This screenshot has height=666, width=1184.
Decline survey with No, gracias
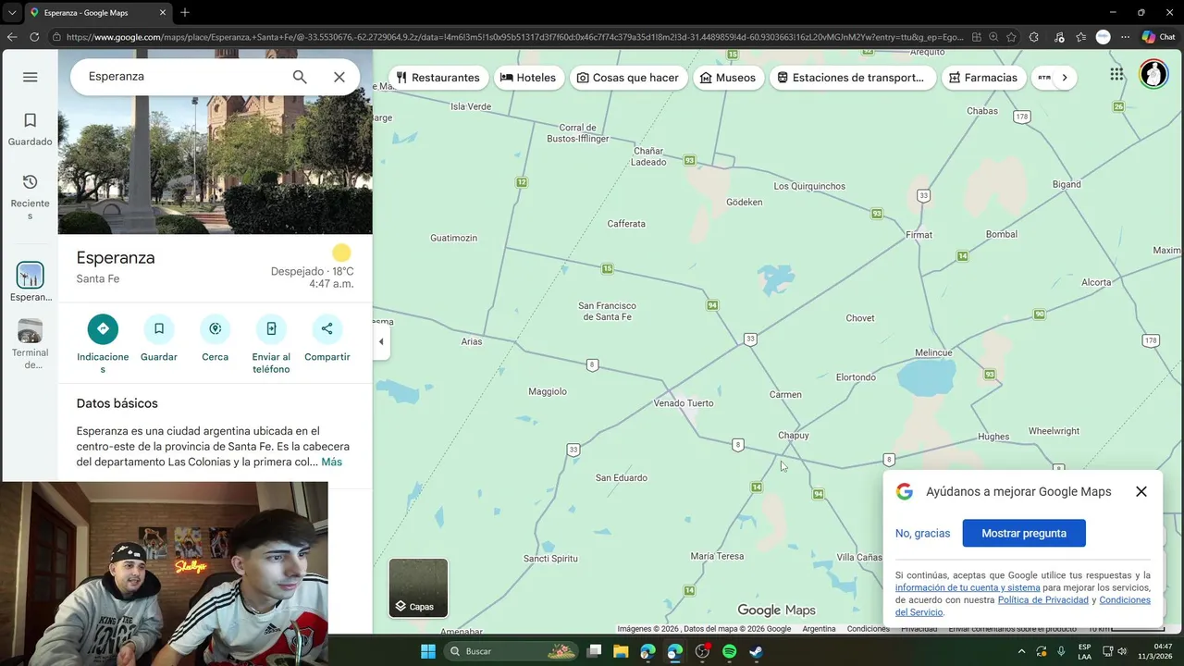pyautogui.click(x=922, y=533)
